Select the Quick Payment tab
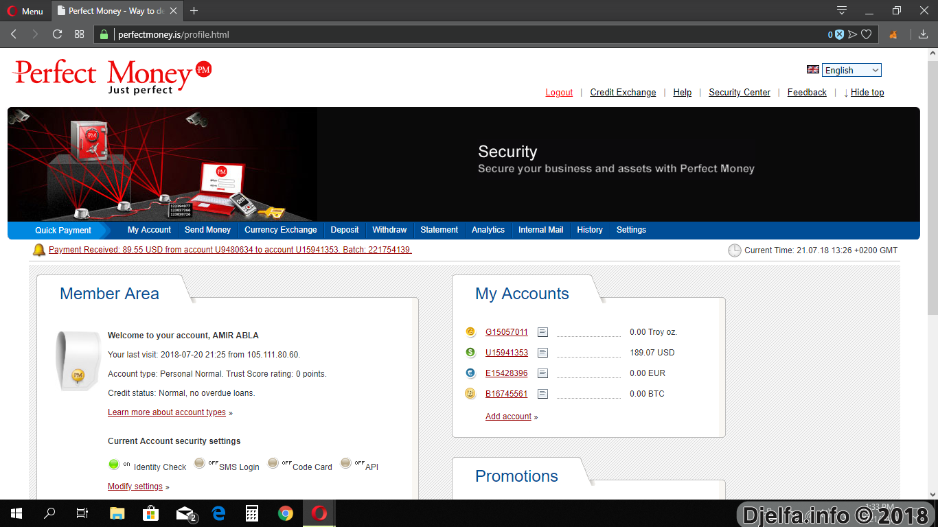Viewport: 938px width, 527px height. coord(63,231)
